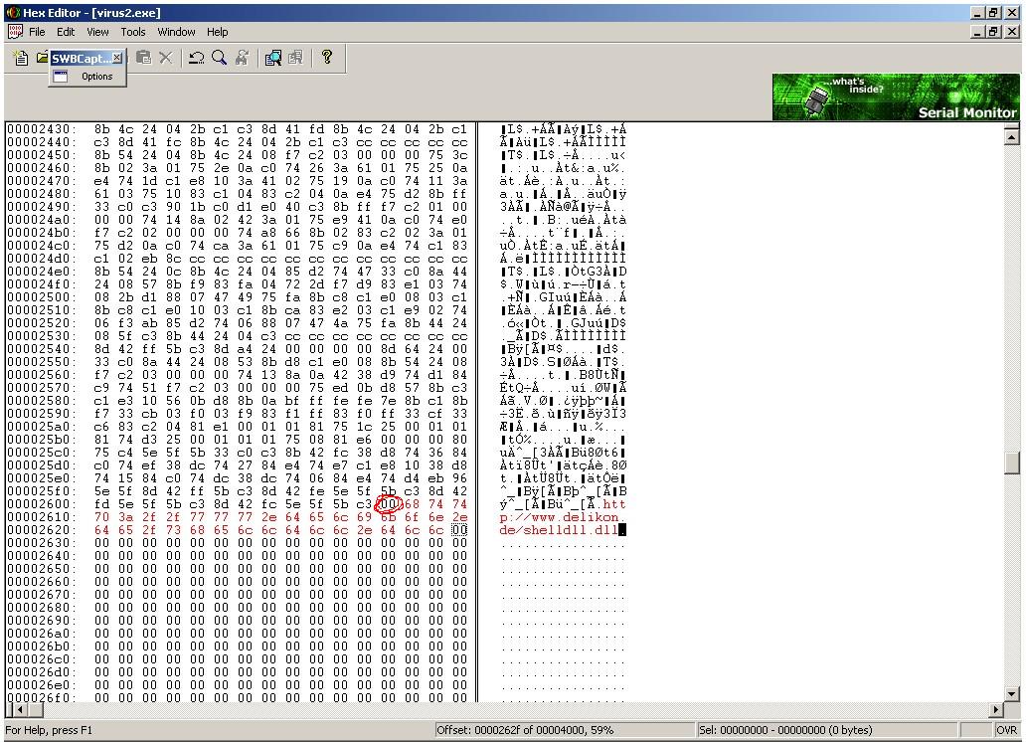Click Options in SWBCapture popup

tap(96, 77)
